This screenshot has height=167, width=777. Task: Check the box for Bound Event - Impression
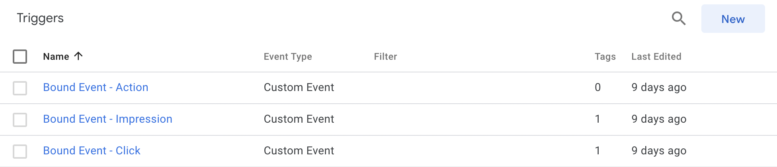coord(20,120)
